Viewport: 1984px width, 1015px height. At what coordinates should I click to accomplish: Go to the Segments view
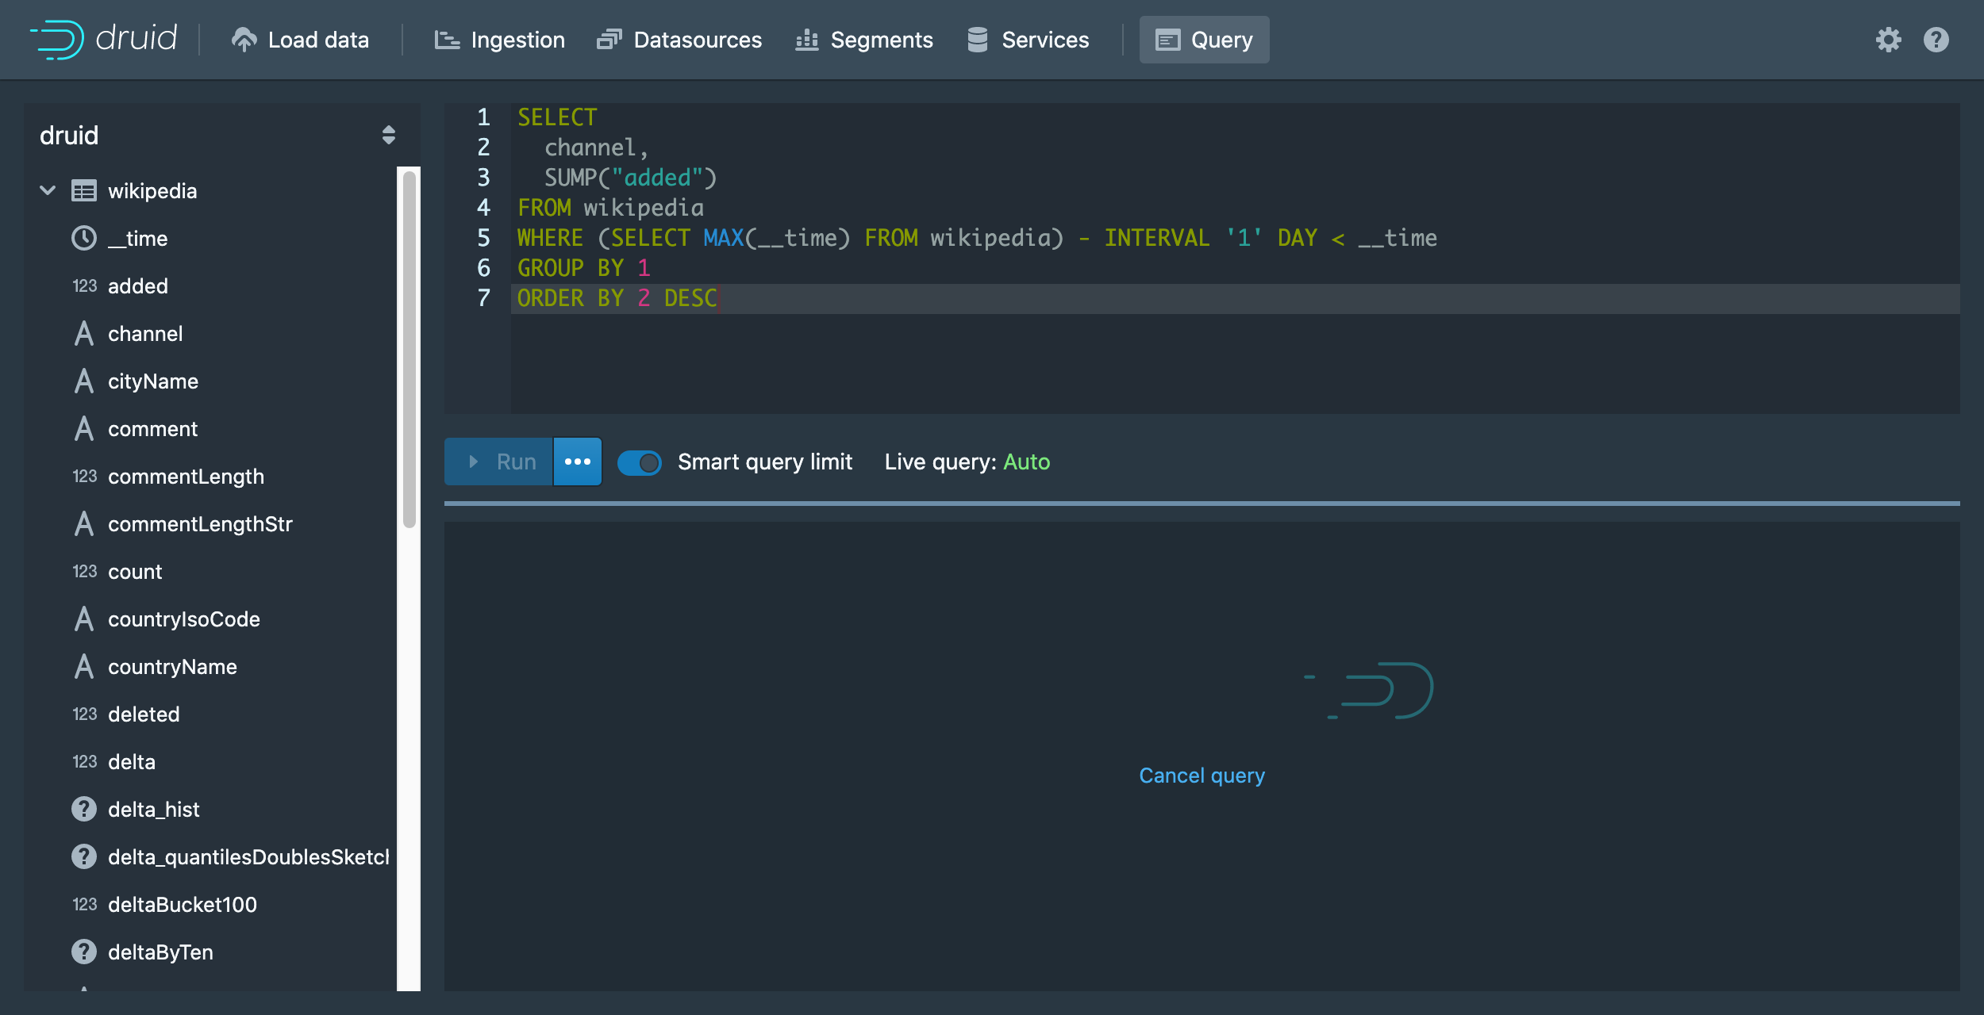tap(865, 40)
